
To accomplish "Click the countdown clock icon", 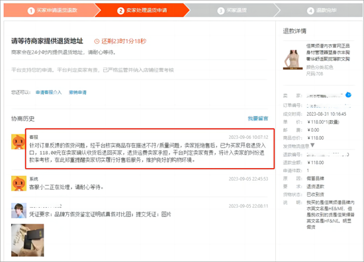I will click(97, 41).
